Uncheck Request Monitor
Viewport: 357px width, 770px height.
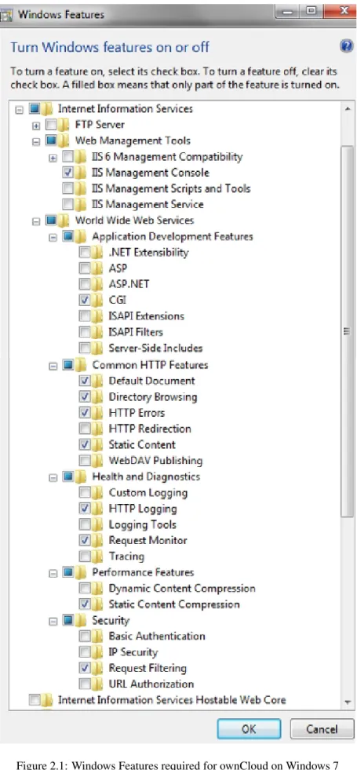pyautogui.click(x=85, y=540)
